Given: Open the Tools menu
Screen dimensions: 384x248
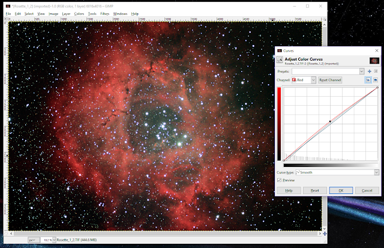Looking at the screenshot, I should point(92,14).
